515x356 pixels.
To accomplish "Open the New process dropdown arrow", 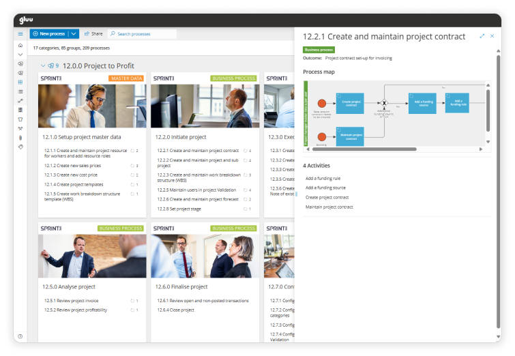I will [74, 34].
